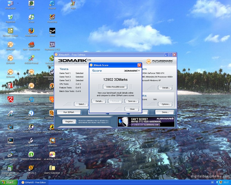Click Run 3DMark in the main window

pyautogui.click(x=69, y=112)
